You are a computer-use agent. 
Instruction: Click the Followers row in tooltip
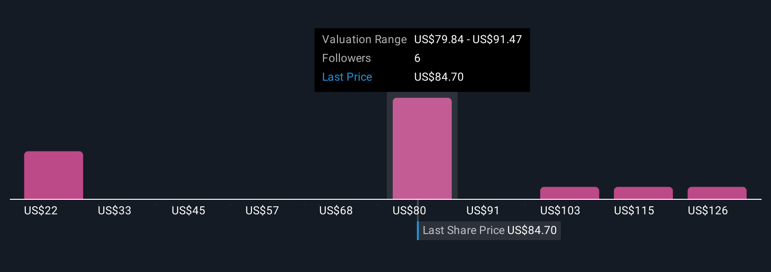coord(422,58)
